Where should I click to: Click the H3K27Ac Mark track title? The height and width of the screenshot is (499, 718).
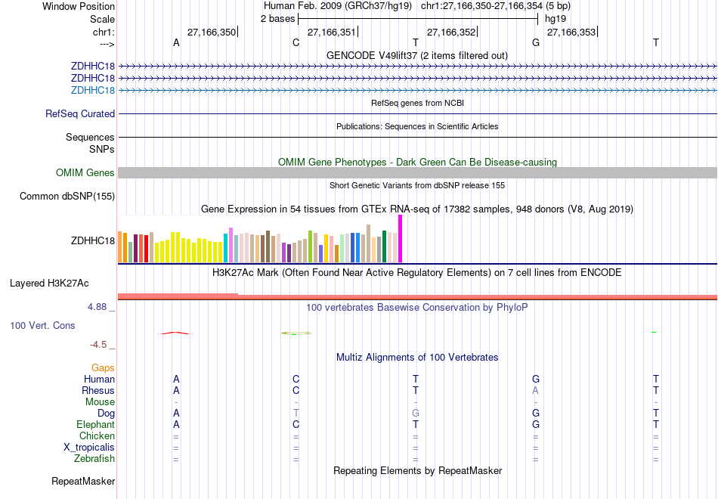(417, 273)
